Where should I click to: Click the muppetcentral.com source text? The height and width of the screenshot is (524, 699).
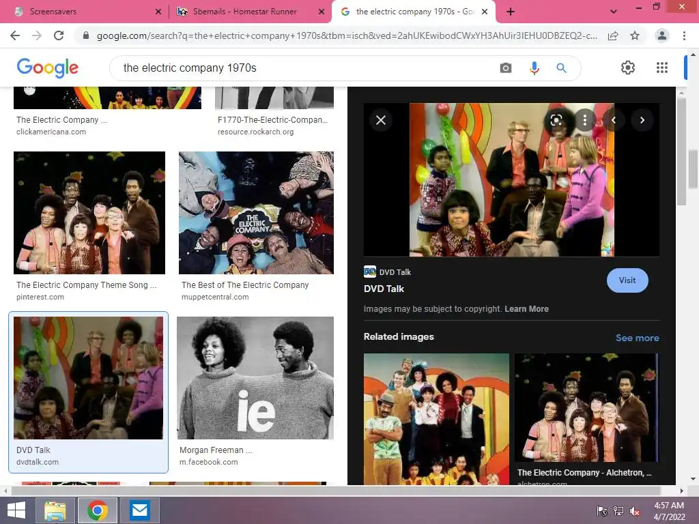point(215,297)
